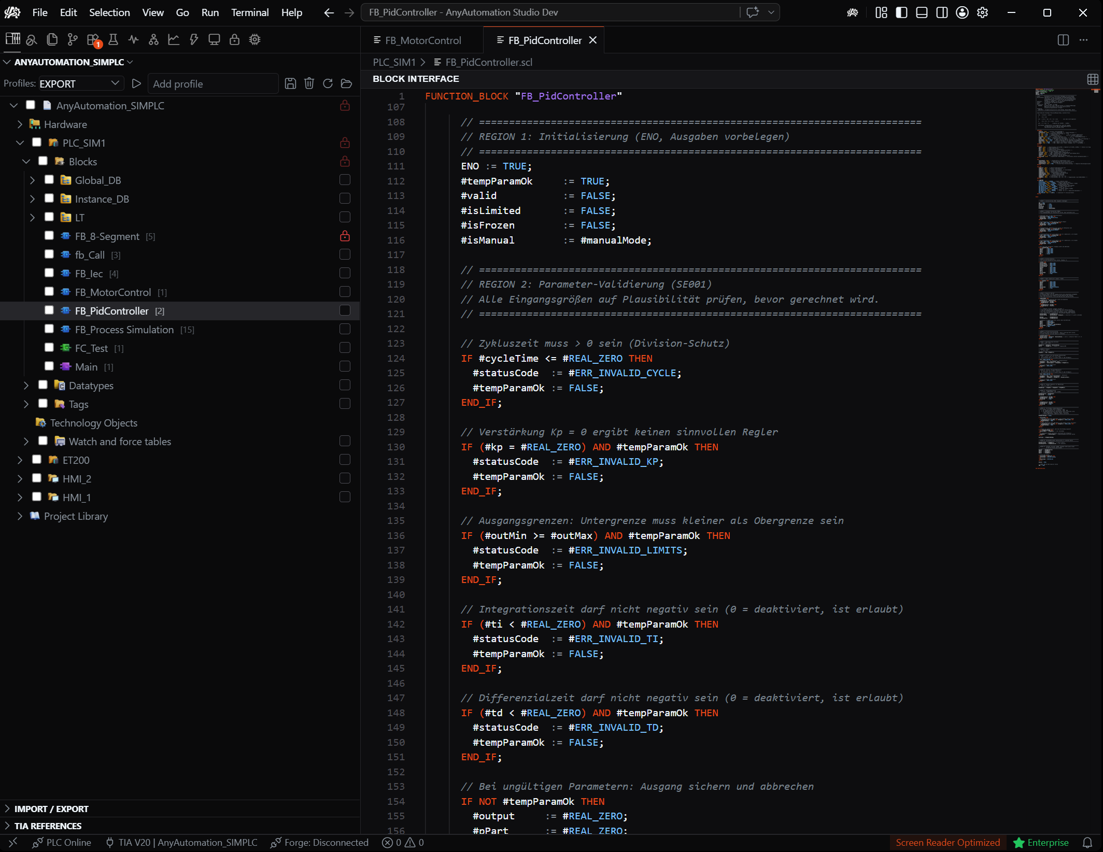Click the source control branch icon

pyautogui.click(x=73, y=39)
